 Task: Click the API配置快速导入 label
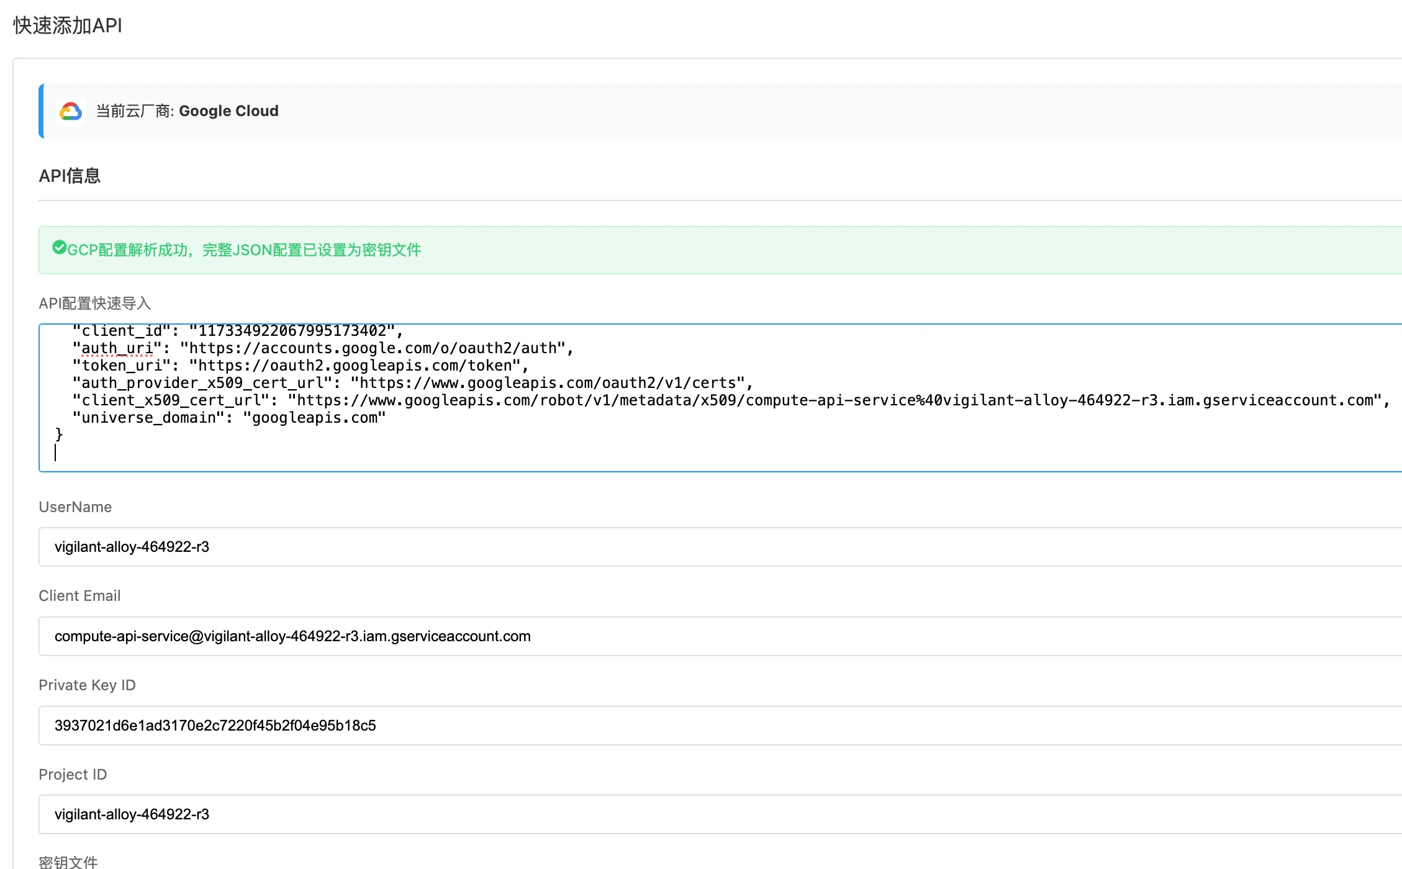(x=95, y=303)
